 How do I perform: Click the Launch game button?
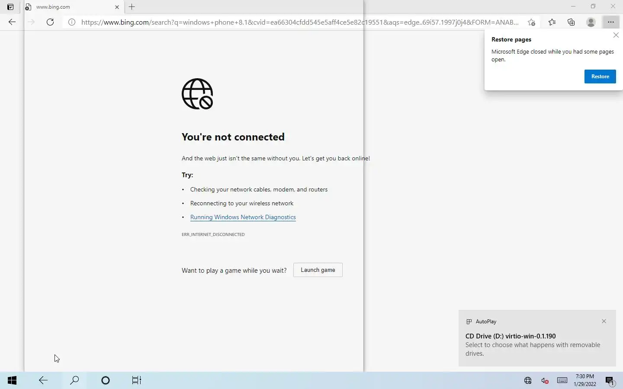318,270
